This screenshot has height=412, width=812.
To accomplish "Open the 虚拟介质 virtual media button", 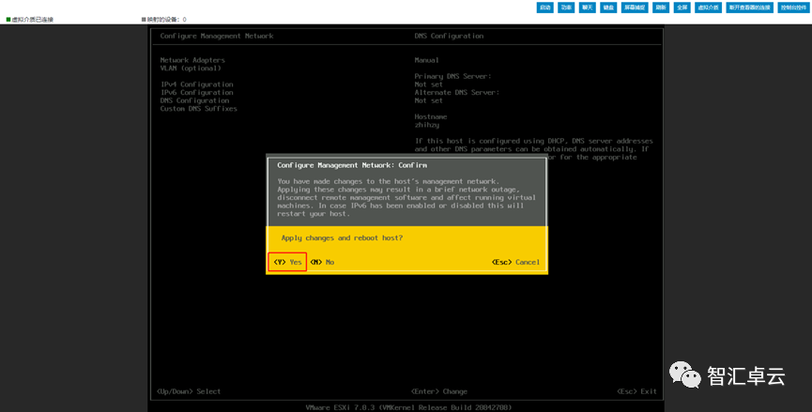I will pos(709,8).
